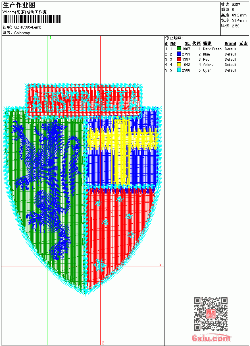
Task: Click the Yellow thread color swatch
Action: 179,64
